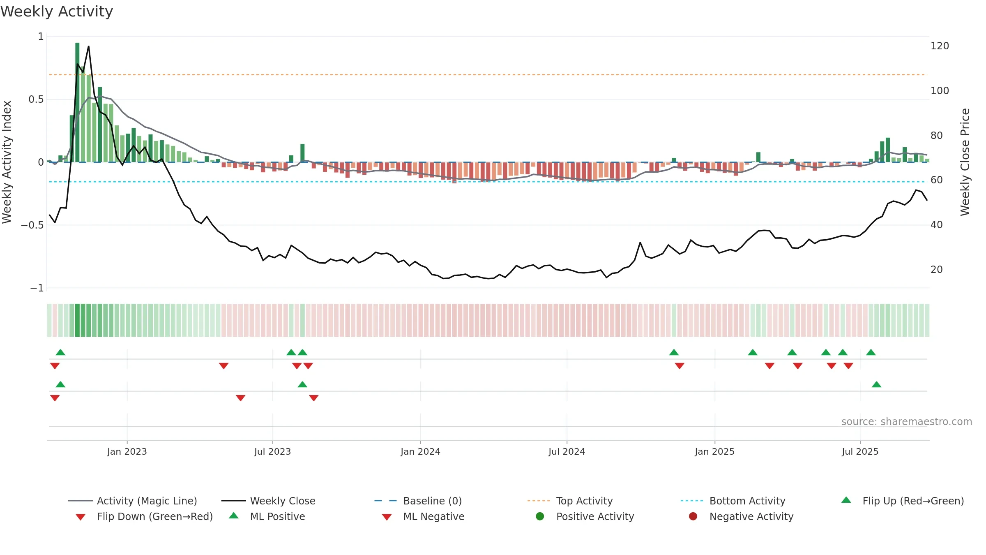The width and height of the screenshot is (986, 555).
Task: Click the Jan 2025 axis label
Action: click(x=714, y=451)
